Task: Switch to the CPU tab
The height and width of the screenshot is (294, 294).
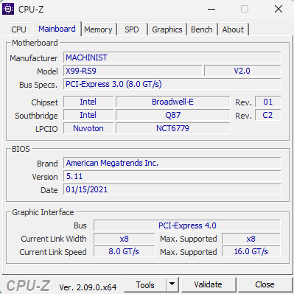Action: tap(18, 29)
